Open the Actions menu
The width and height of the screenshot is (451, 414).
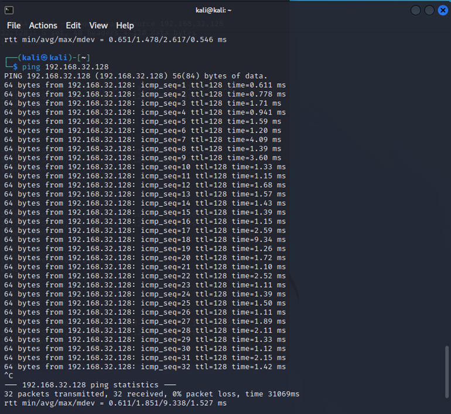click(43, 26)
